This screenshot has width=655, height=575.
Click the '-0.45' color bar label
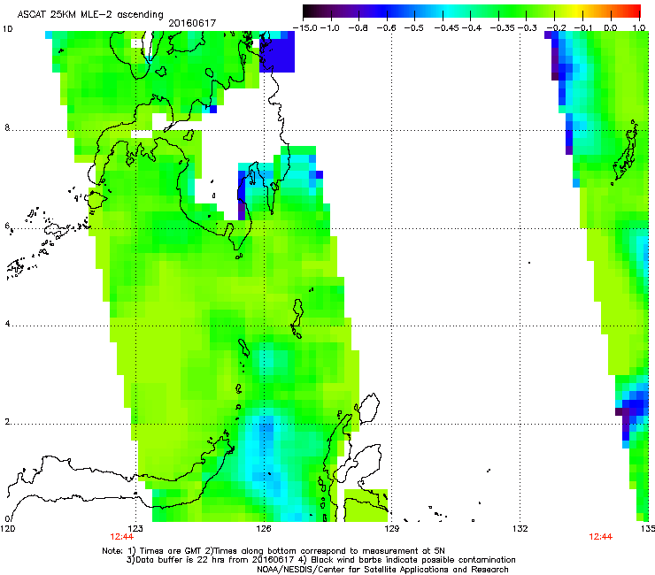coord(447,28)
